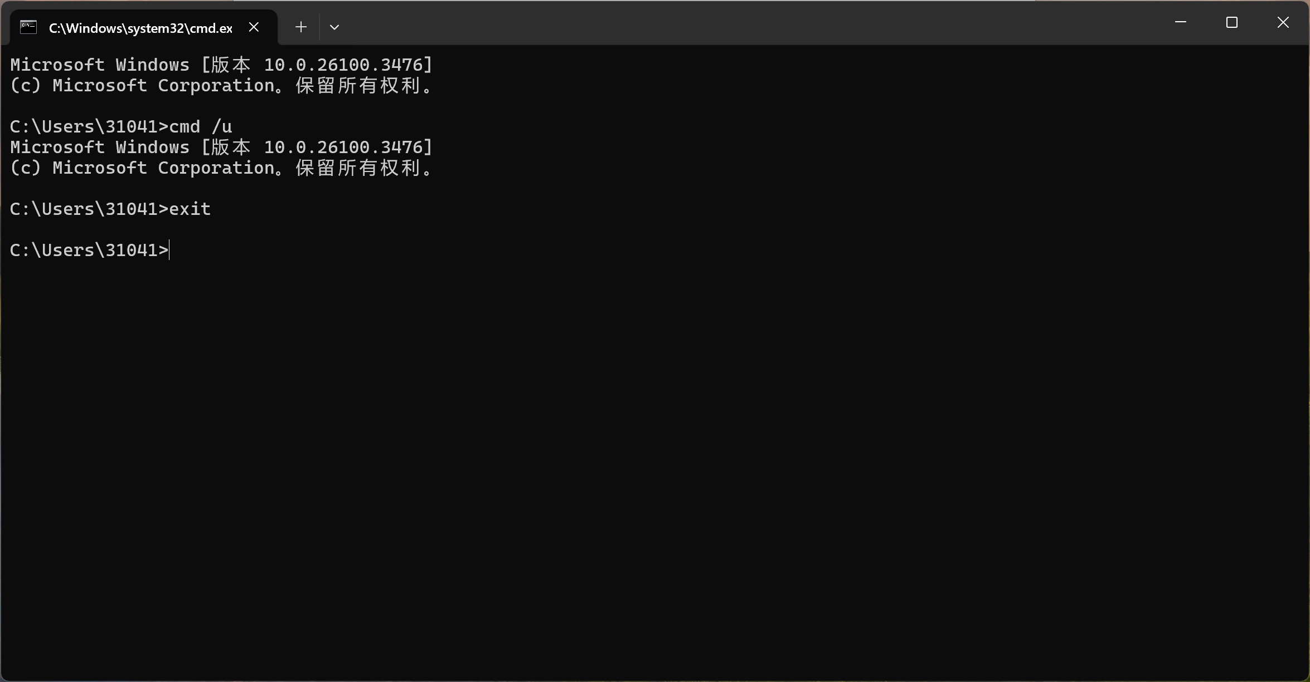Click the 'cmd /u' command text

201,126
